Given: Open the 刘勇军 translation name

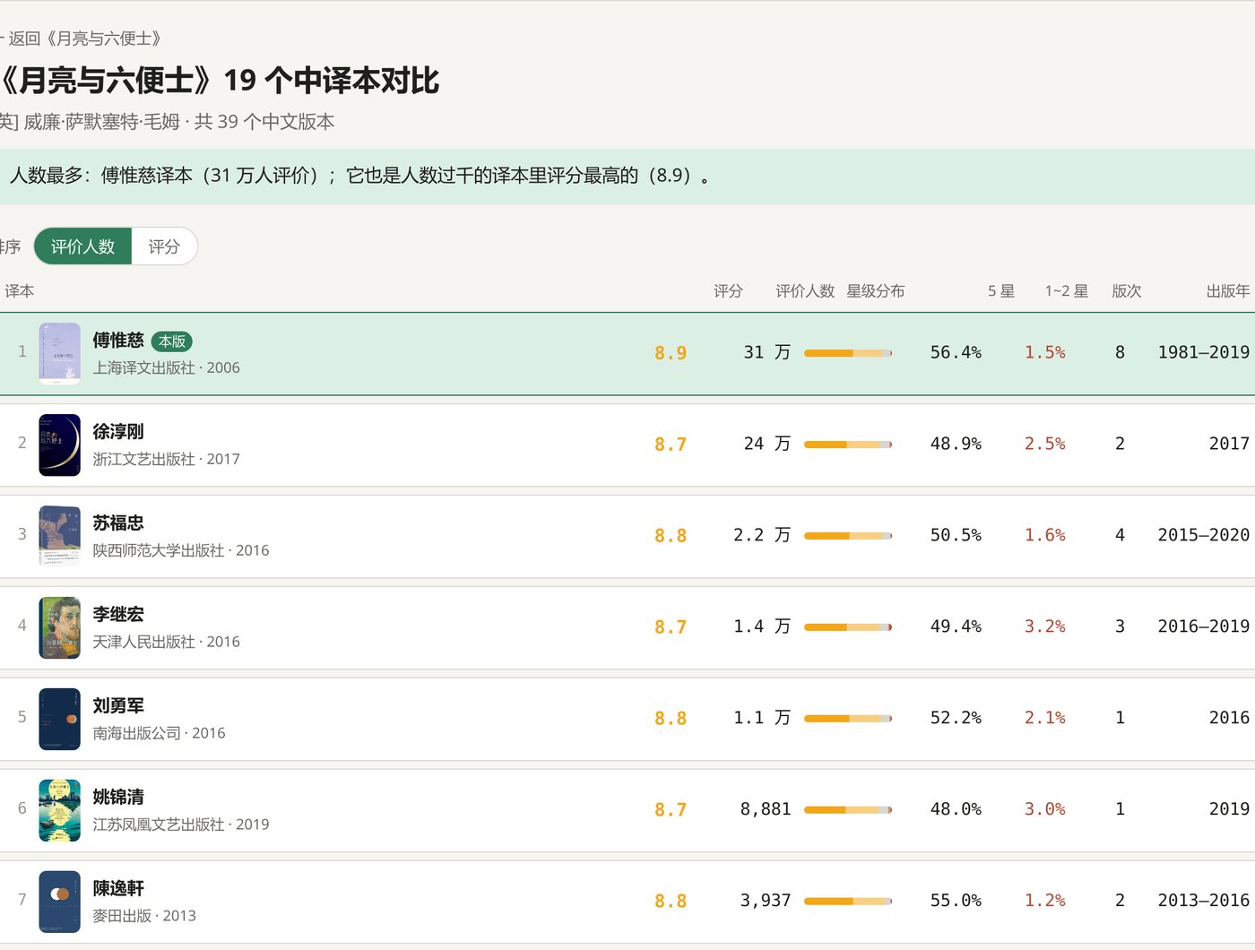Looking at the screenshot, I should tap(118, 705).
